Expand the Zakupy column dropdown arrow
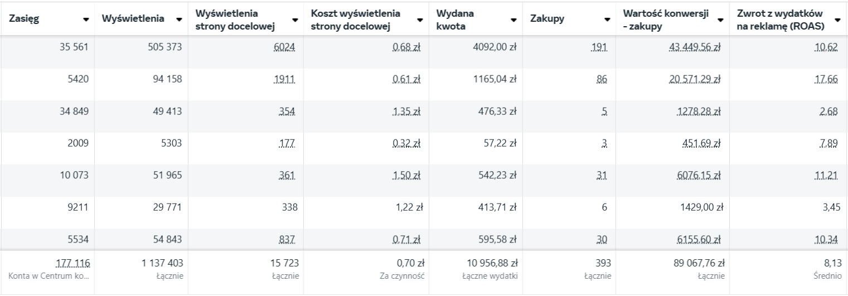The height and width of the screenshot is (296, 848). pyautogui.click(x=607, y=19)
